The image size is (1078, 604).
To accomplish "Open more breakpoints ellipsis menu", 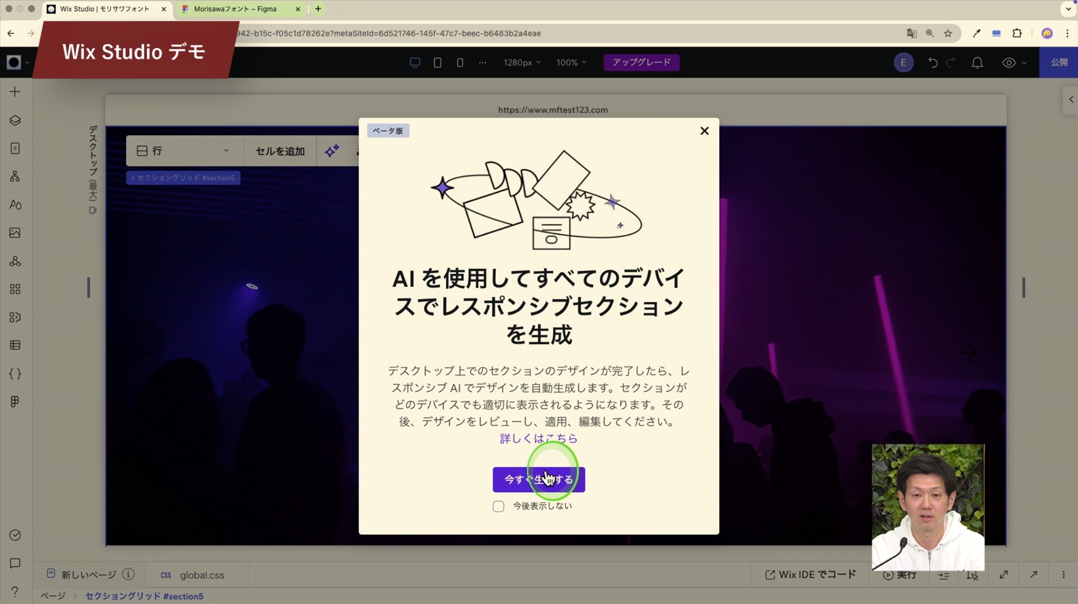I will point(482,62).
